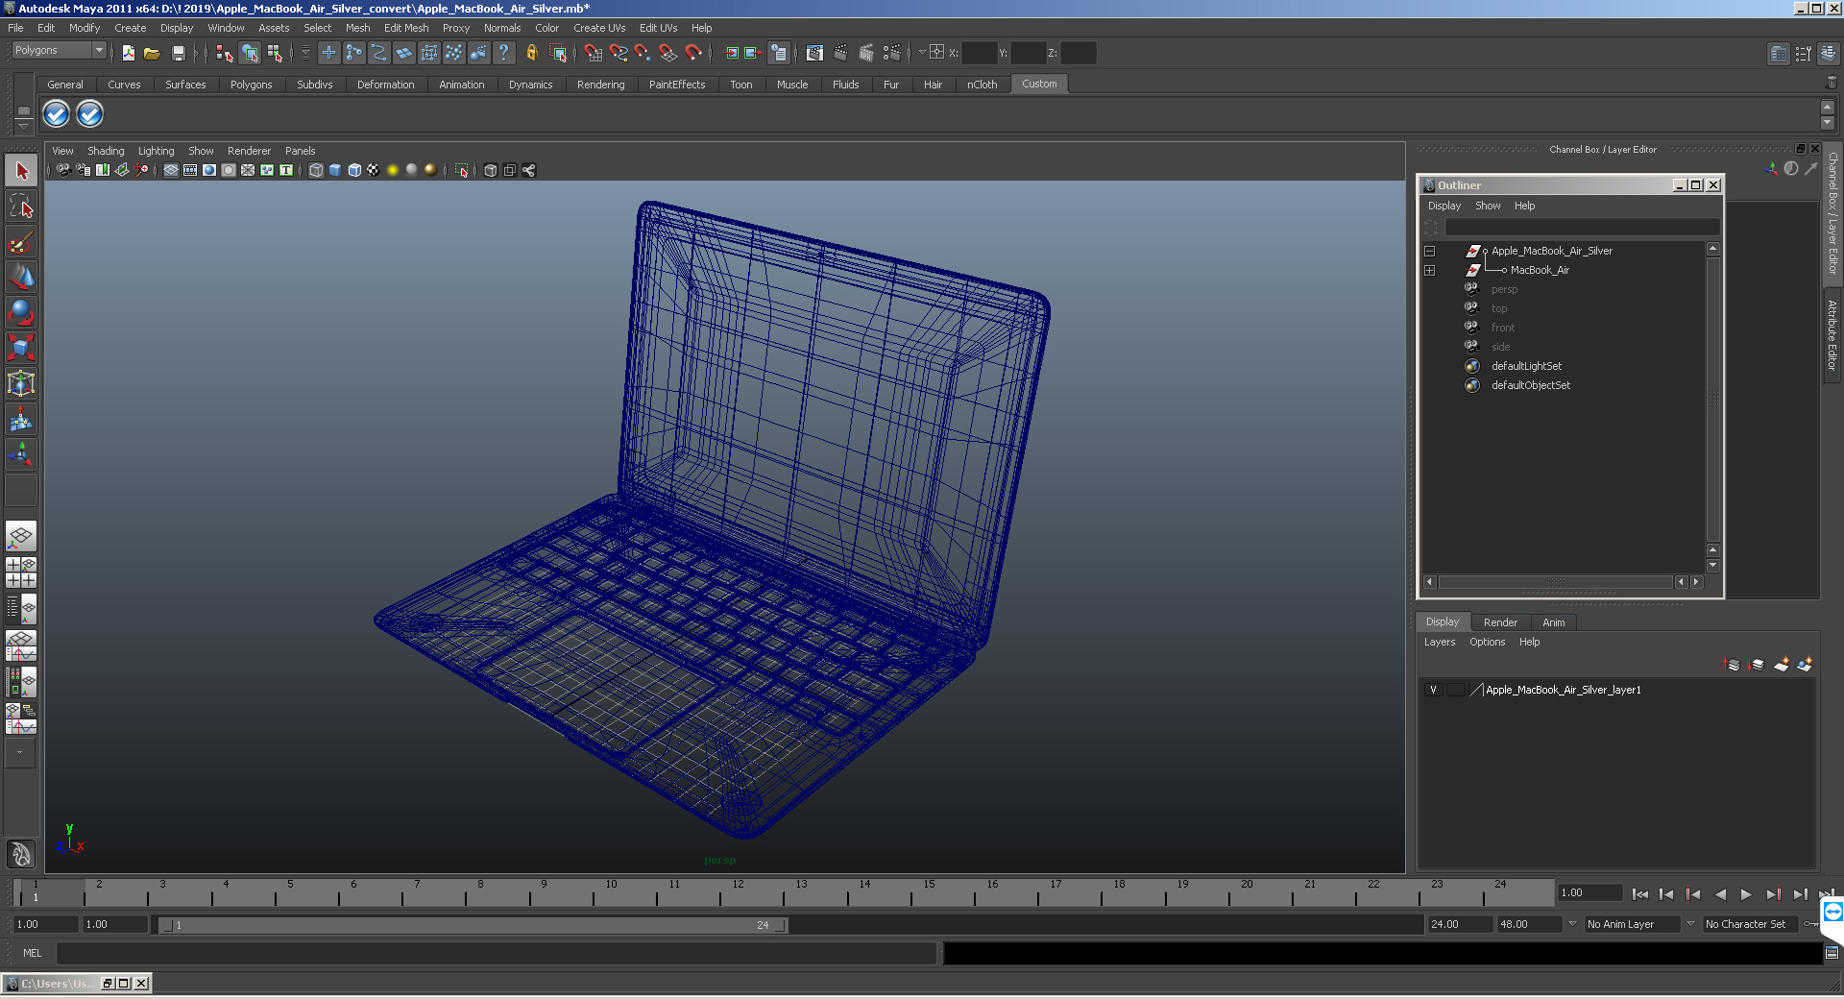Open the Edit Mesh menu
Screen dimensions: 1844x999
[406, 28]
